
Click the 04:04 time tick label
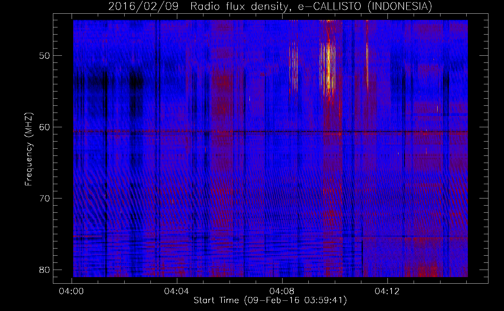click(x=177, y=291)
